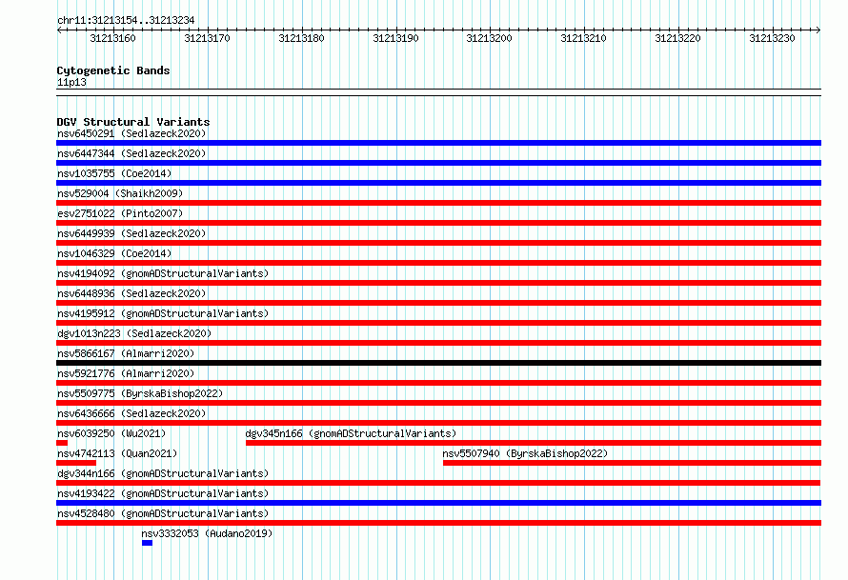Click the red bar for nsv6448936

point(438,303)
